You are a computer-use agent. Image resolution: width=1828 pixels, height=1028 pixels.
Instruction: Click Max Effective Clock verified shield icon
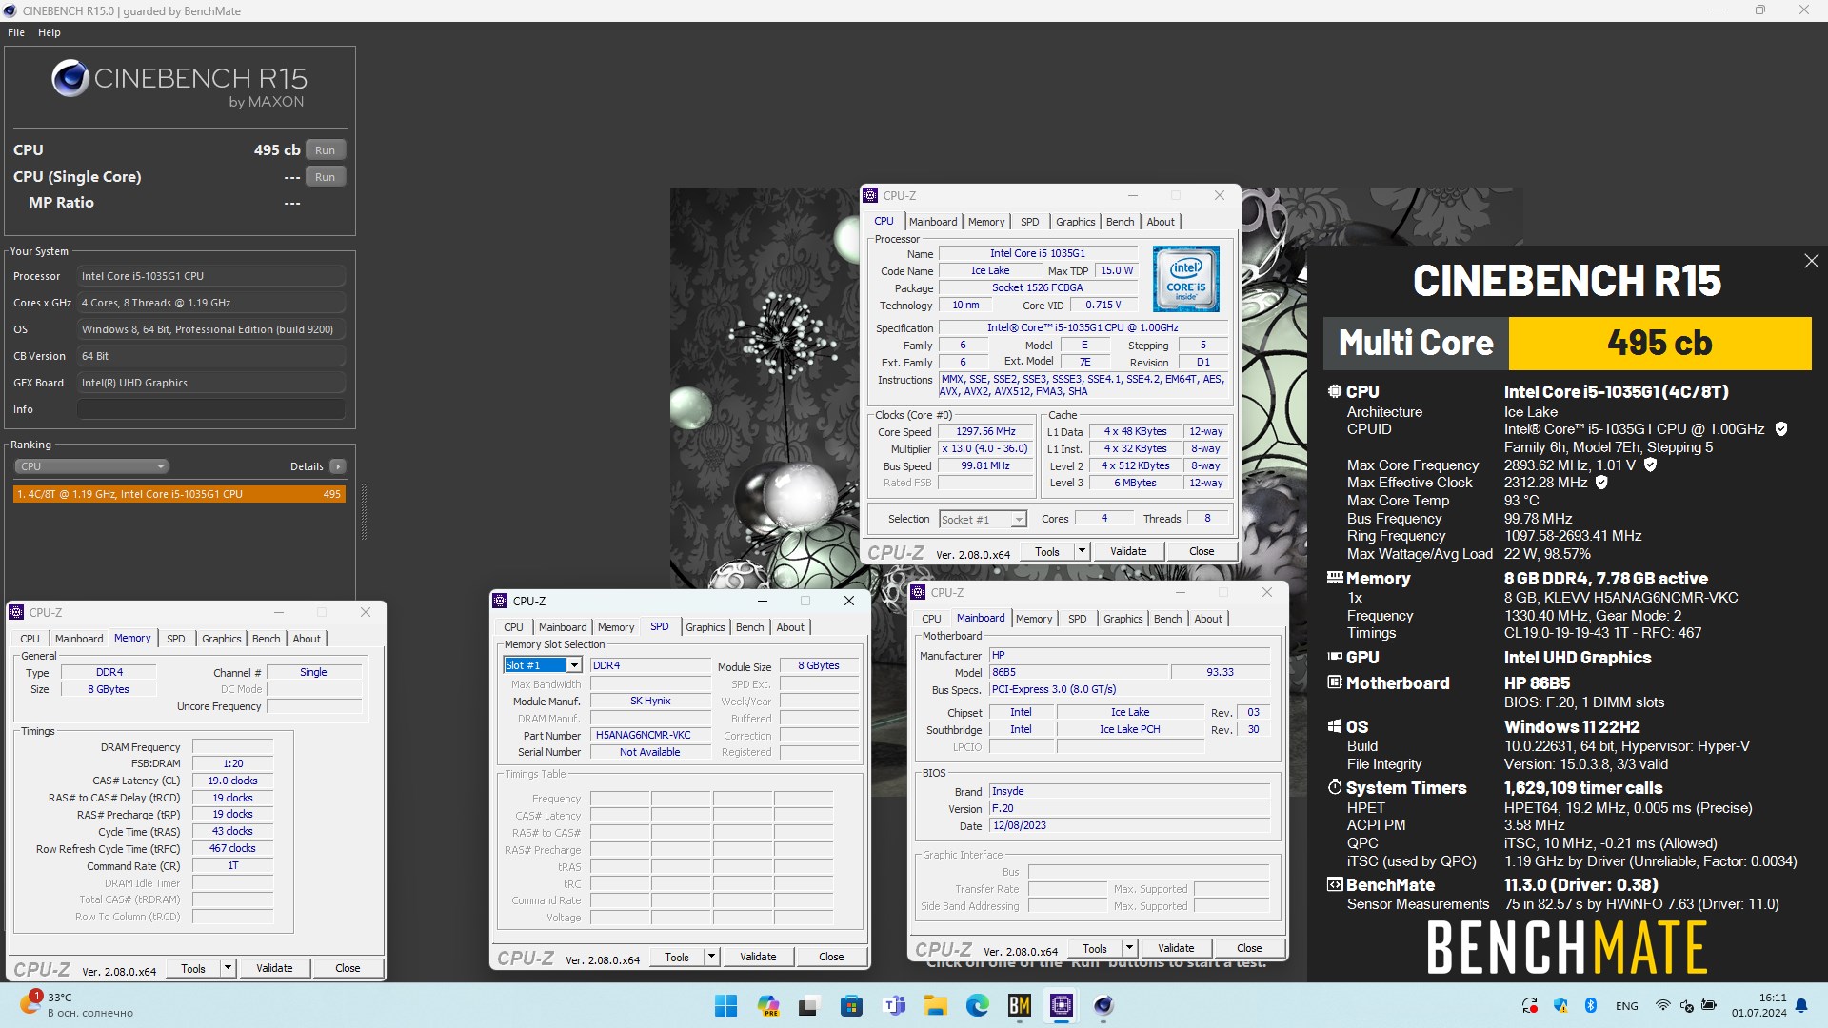1601,483
